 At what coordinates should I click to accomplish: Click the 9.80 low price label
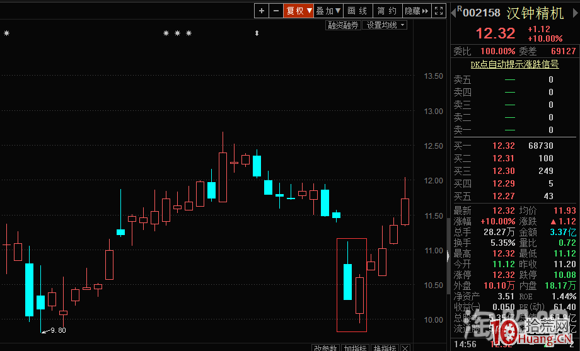58,330
